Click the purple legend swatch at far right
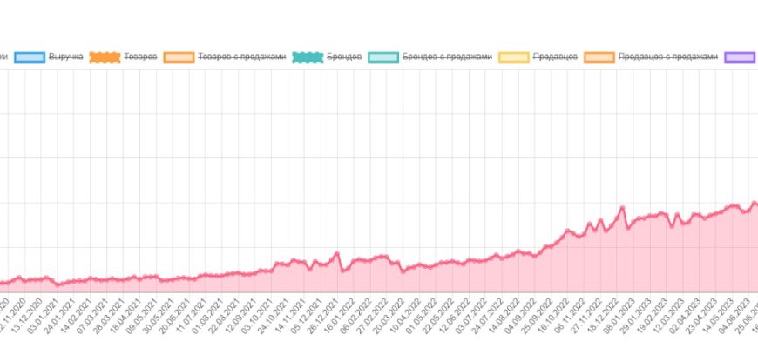Image resolution: width=758 pixels, height=348 pixels. pos(741,57)
